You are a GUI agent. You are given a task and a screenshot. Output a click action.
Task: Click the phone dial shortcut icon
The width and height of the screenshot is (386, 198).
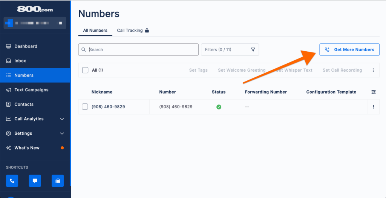(x=12, y=181)
